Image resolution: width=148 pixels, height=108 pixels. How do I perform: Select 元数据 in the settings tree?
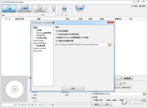(39, 30)
